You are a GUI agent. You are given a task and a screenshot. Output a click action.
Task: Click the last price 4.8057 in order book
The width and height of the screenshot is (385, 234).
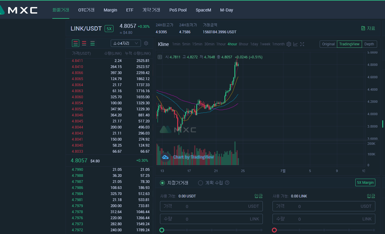tap(79, 161)
